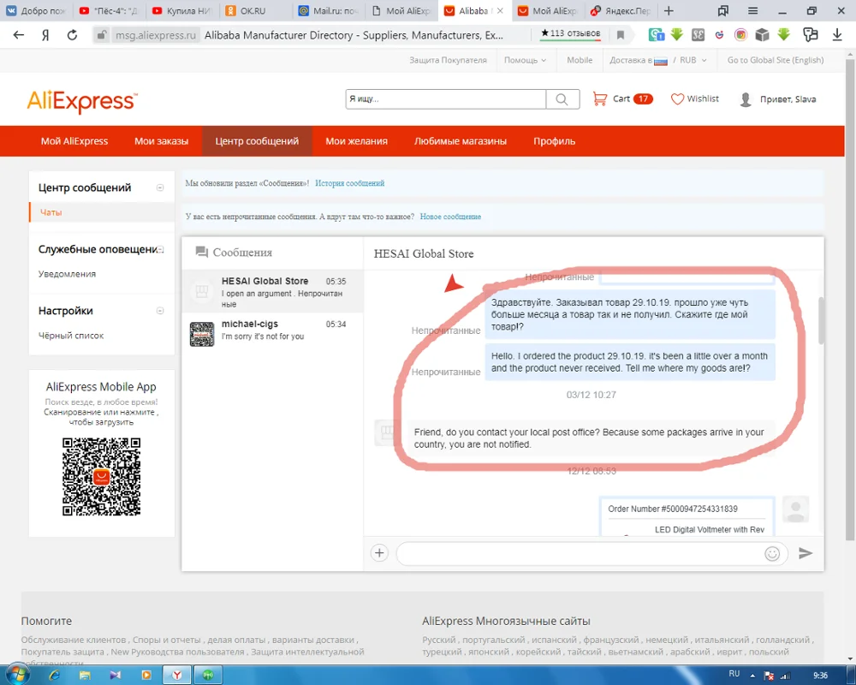Open the michael-cigs conversation
856x685 pixels.
coord(272,333)
